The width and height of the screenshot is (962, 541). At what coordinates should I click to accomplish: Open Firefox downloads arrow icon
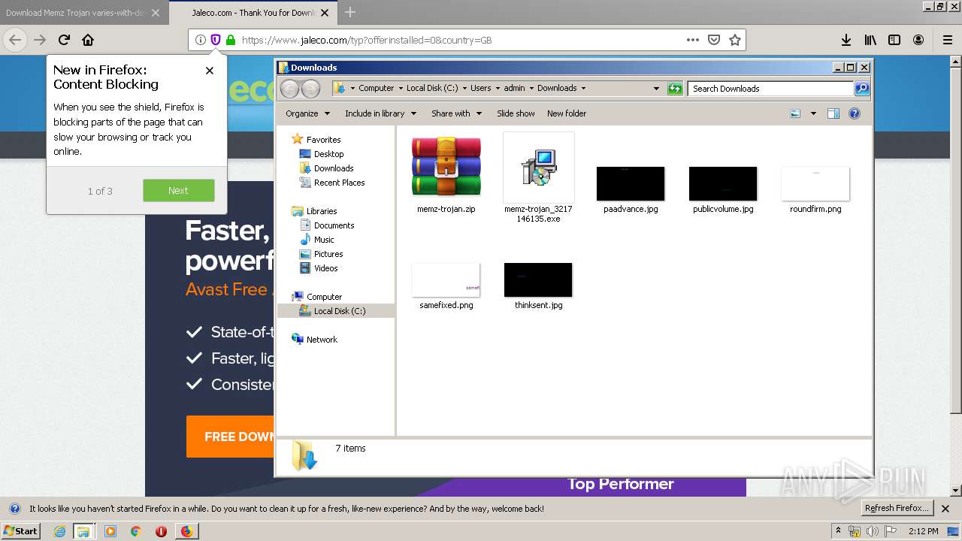(846, 40)
